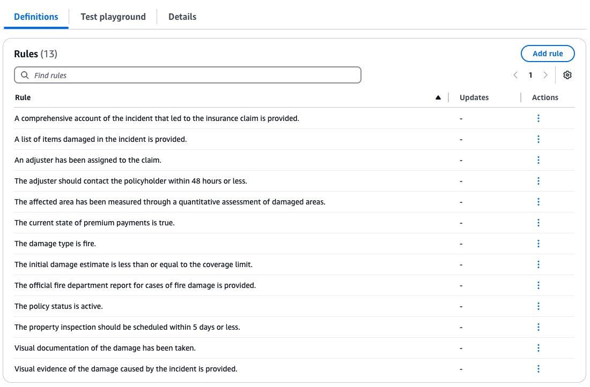The height and width of the screenshot is (387, 590).
Task: Sort rules using the Rule column arrow
Action: 438,97
